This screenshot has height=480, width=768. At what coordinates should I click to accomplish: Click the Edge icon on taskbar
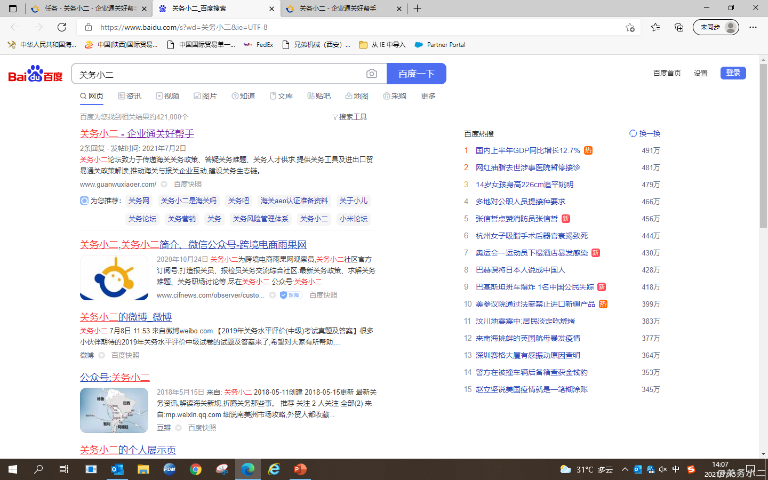click(248, 469)
